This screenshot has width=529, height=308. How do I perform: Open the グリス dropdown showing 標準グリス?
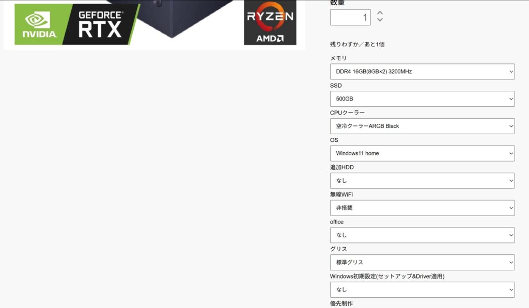point(422,263)
